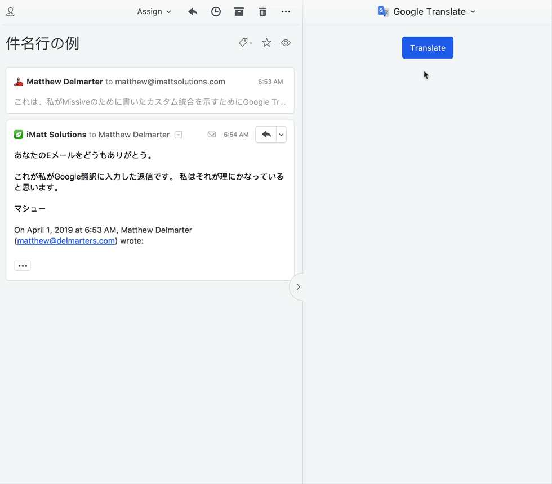
Task: Click the blue Translate button
Action: pos(428,47)
